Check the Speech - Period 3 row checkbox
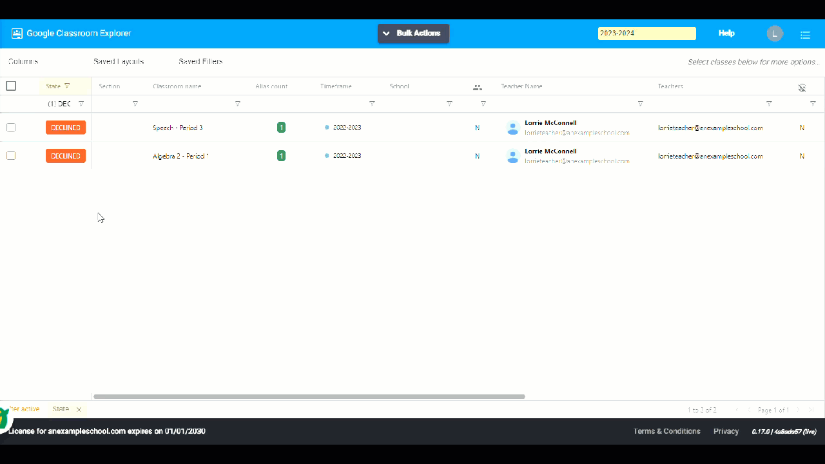825x464 pixels. point(11,128)
